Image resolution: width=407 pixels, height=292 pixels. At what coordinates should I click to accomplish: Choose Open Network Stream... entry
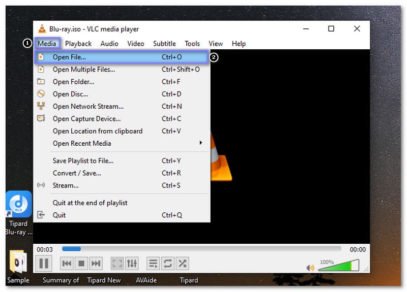click(122, 107)
